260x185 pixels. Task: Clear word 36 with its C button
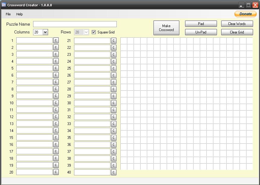(113, 145)
